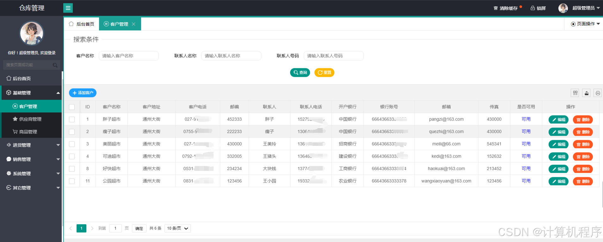Check the row for 可迪超市
This screenshot has width=603, height=242.
pyautogui.click(x=72, y=156)
